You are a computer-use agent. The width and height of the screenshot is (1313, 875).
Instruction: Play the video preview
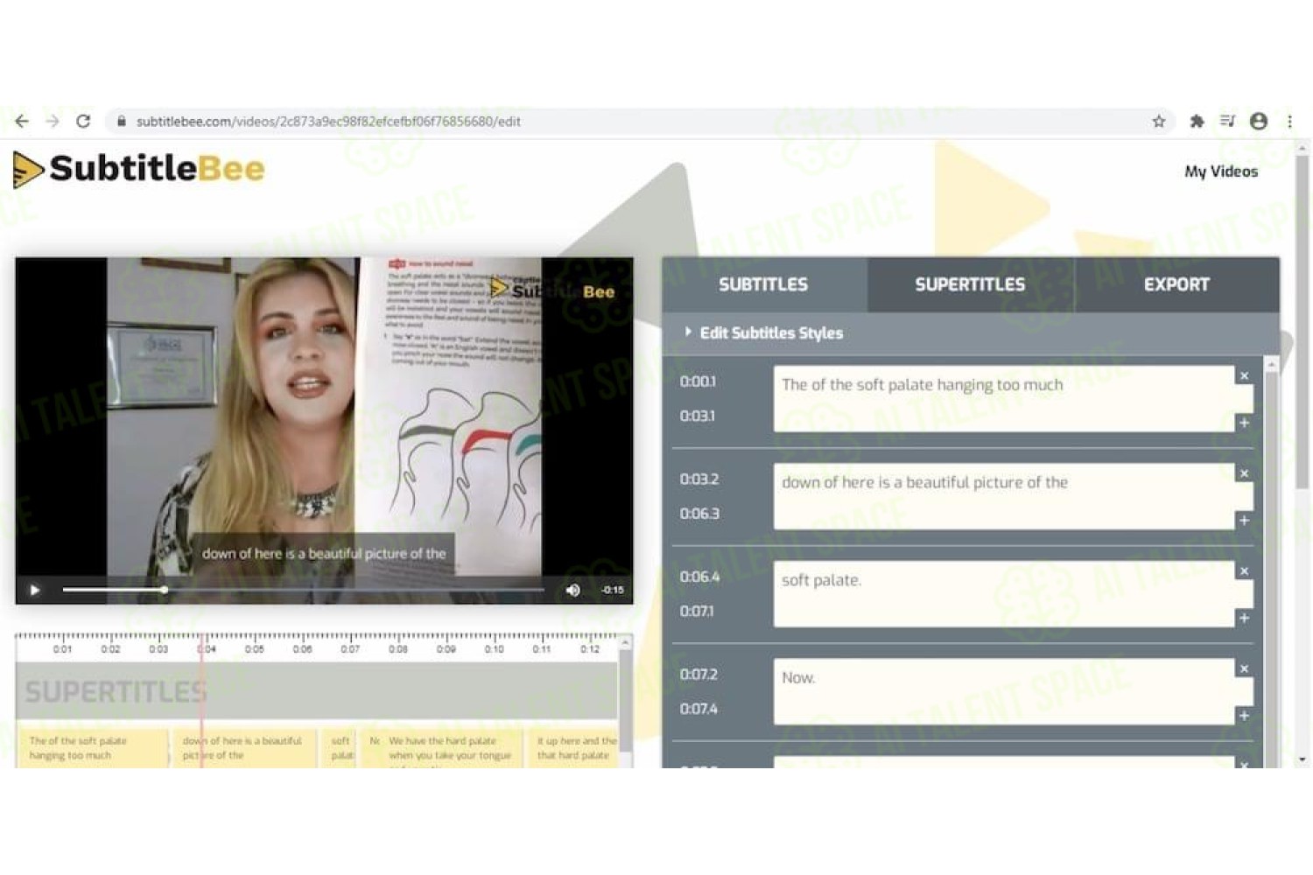pos(35,590)
